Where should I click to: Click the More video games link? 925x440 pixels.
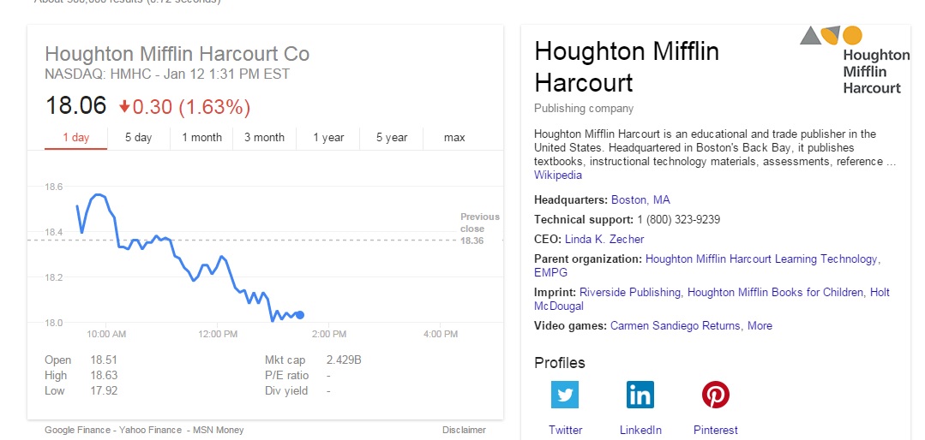point(760,326)
